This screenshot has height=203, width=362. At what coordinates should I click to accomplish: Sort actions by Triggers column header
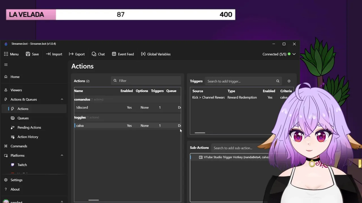[x=157, y=91]
